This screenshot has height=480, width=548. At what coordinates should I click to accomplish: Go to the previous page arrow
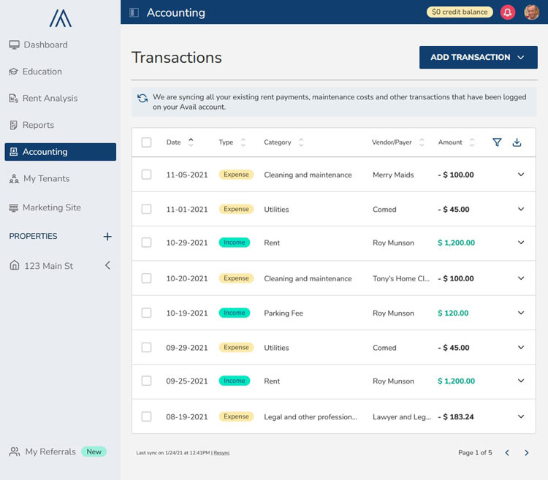click(x=507, y=453)
